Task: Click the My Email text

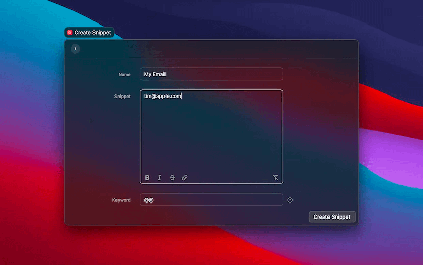Action: point(155,74)
